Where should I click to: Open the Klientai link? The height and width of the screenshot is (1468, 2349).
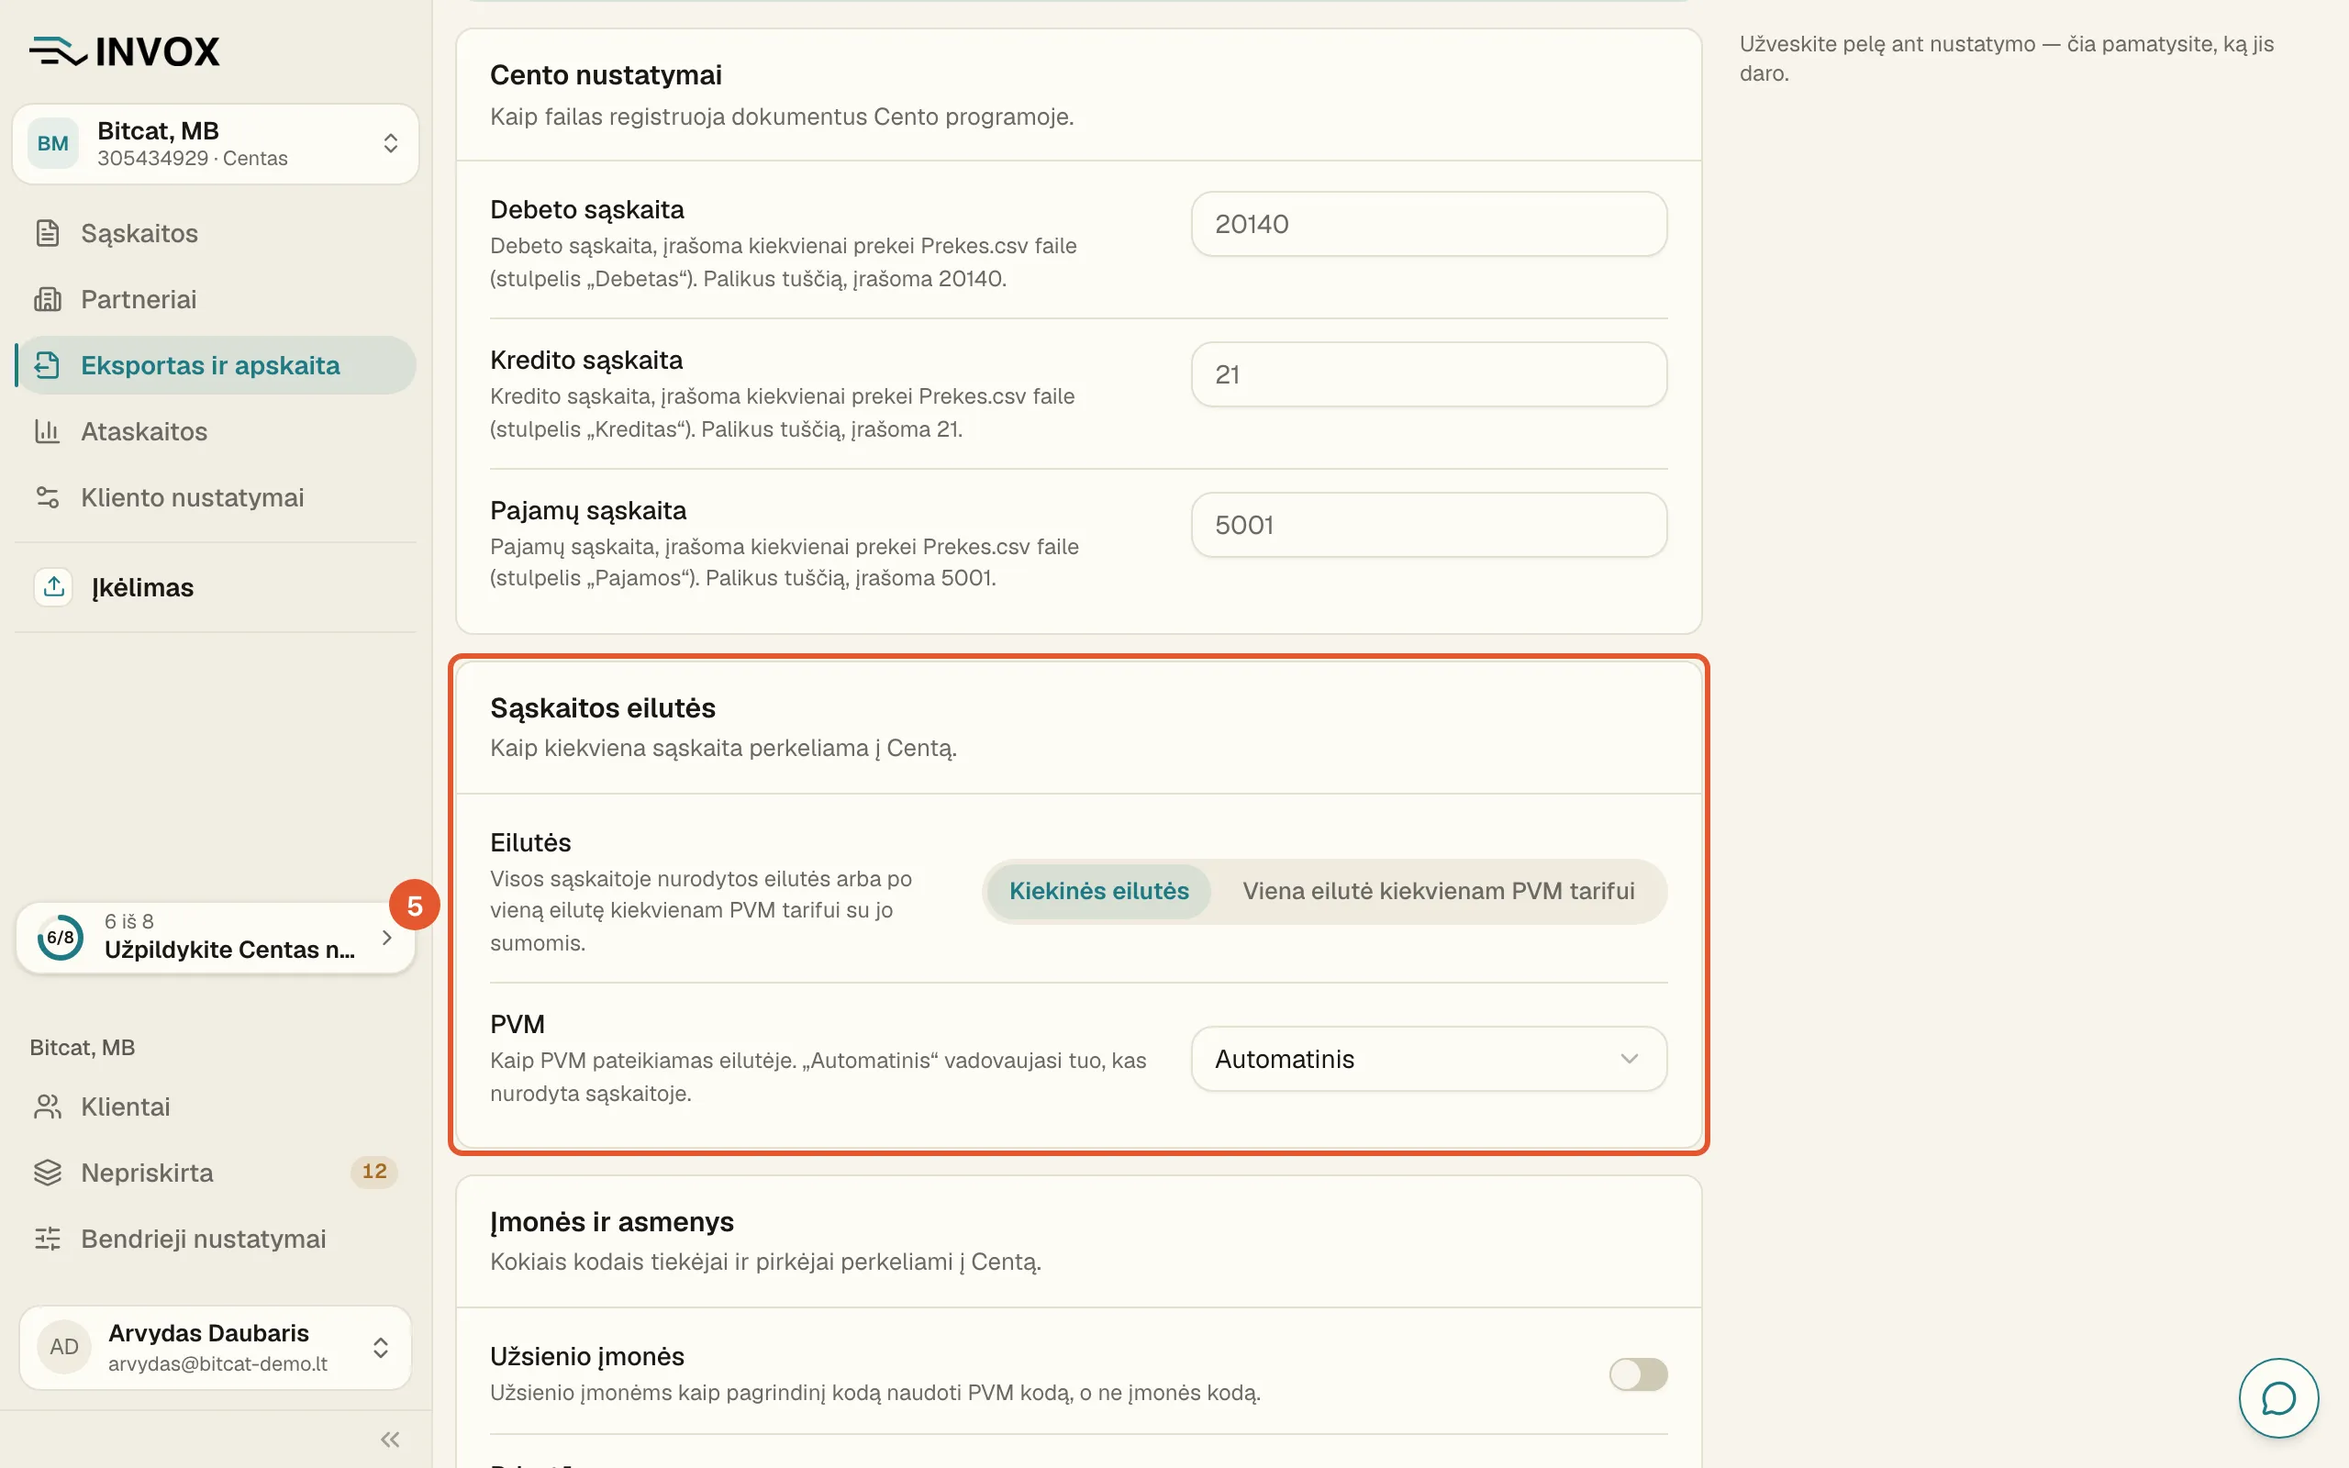coord(216,1107)
